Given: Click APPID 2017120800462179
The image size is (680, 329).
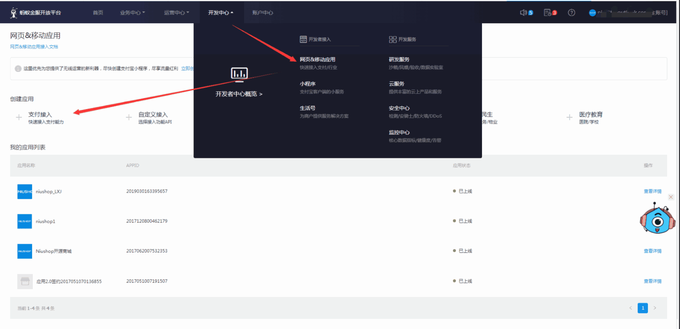Looking at the screenshot, I should point(147,221).
